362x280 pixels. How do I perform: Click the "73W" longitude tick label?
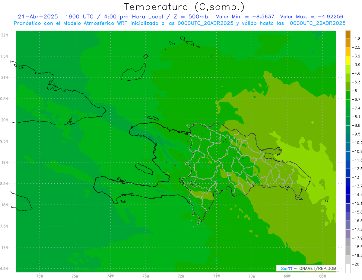click(x=146, y=276)
